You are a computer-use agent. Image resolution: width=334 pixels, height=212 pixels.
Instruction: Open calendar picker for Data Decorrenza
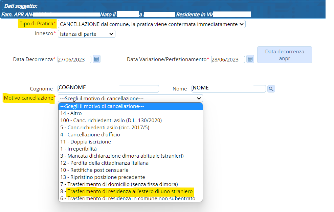click(x=96, y=59)
